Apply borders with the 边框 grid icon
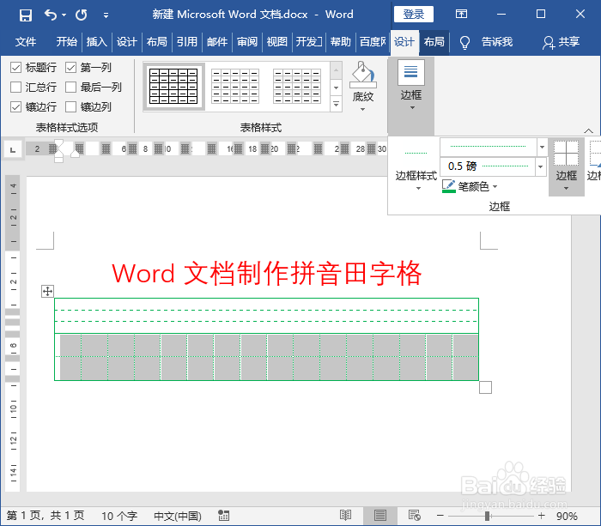Screen dimensions: 601x526 [566, 154]
